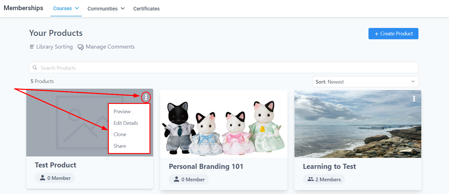Click the Memberships heading

click(x=23, y=8)
